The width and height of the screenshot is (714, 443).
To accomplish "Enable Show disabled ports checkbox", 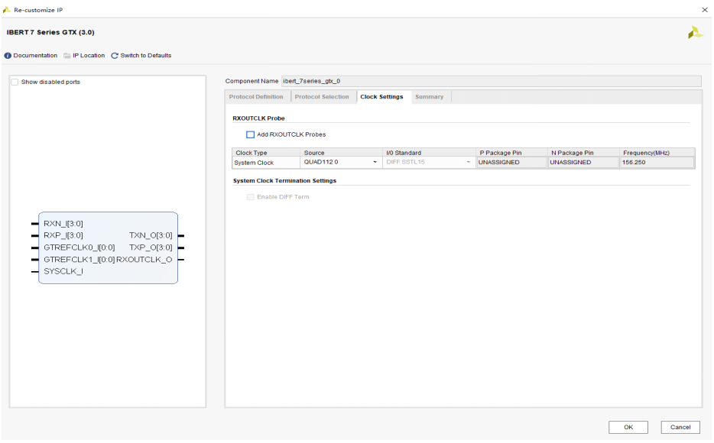I will pos(15,82).
